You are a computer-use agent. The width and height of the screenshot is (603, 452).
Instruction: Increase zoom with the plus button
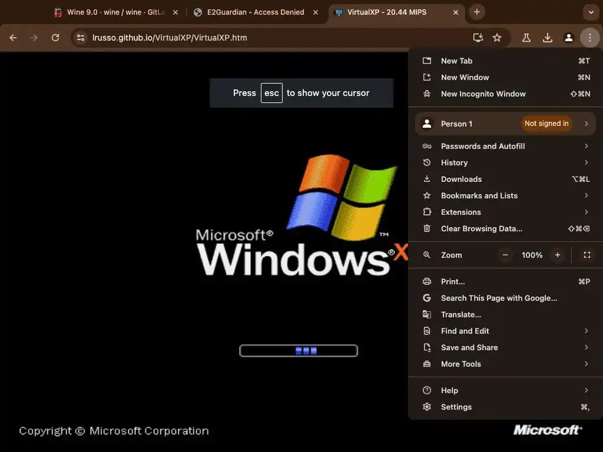coord(558,255)
